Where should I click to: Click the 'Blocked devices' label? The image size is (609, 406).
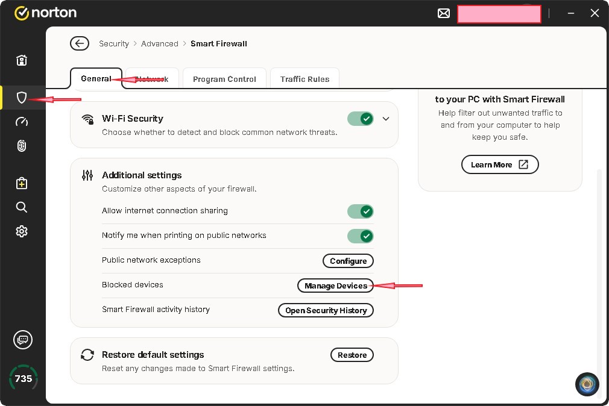[x=133, y=284]
